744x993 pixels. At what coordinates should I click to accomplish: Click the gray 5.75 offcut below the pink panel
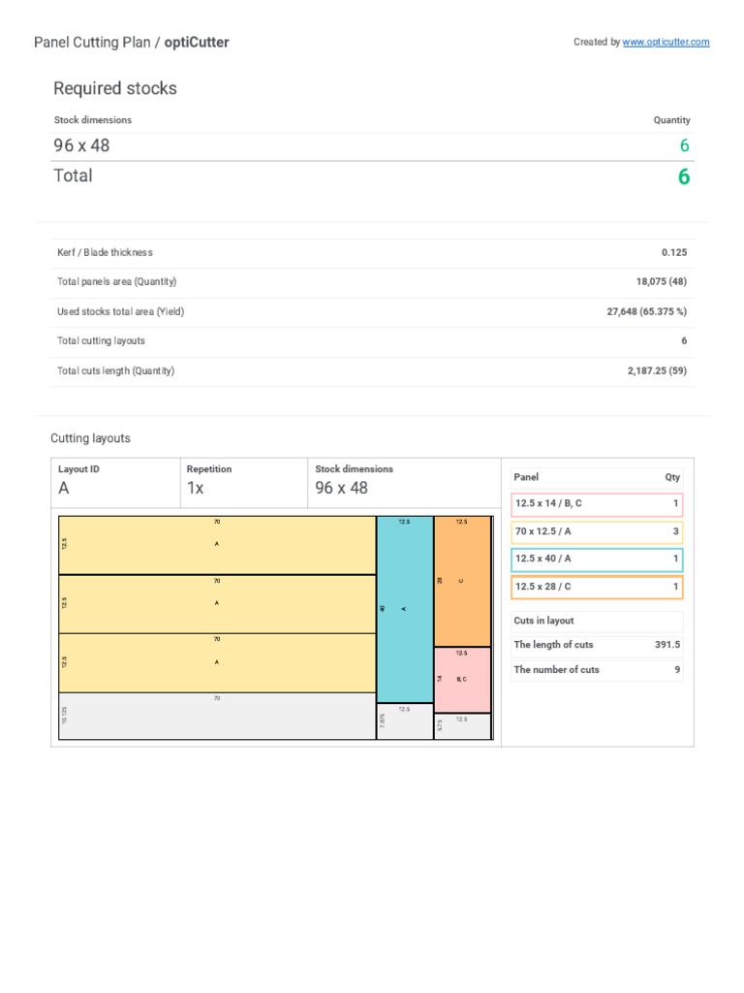pos(462,726)
